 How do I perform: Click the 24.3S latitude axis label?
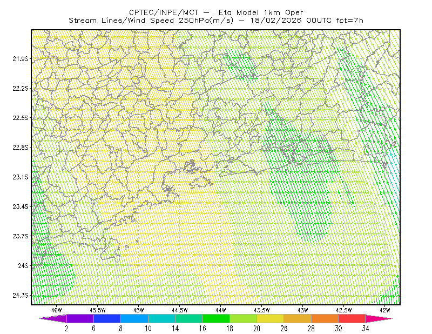pos(21,296)
